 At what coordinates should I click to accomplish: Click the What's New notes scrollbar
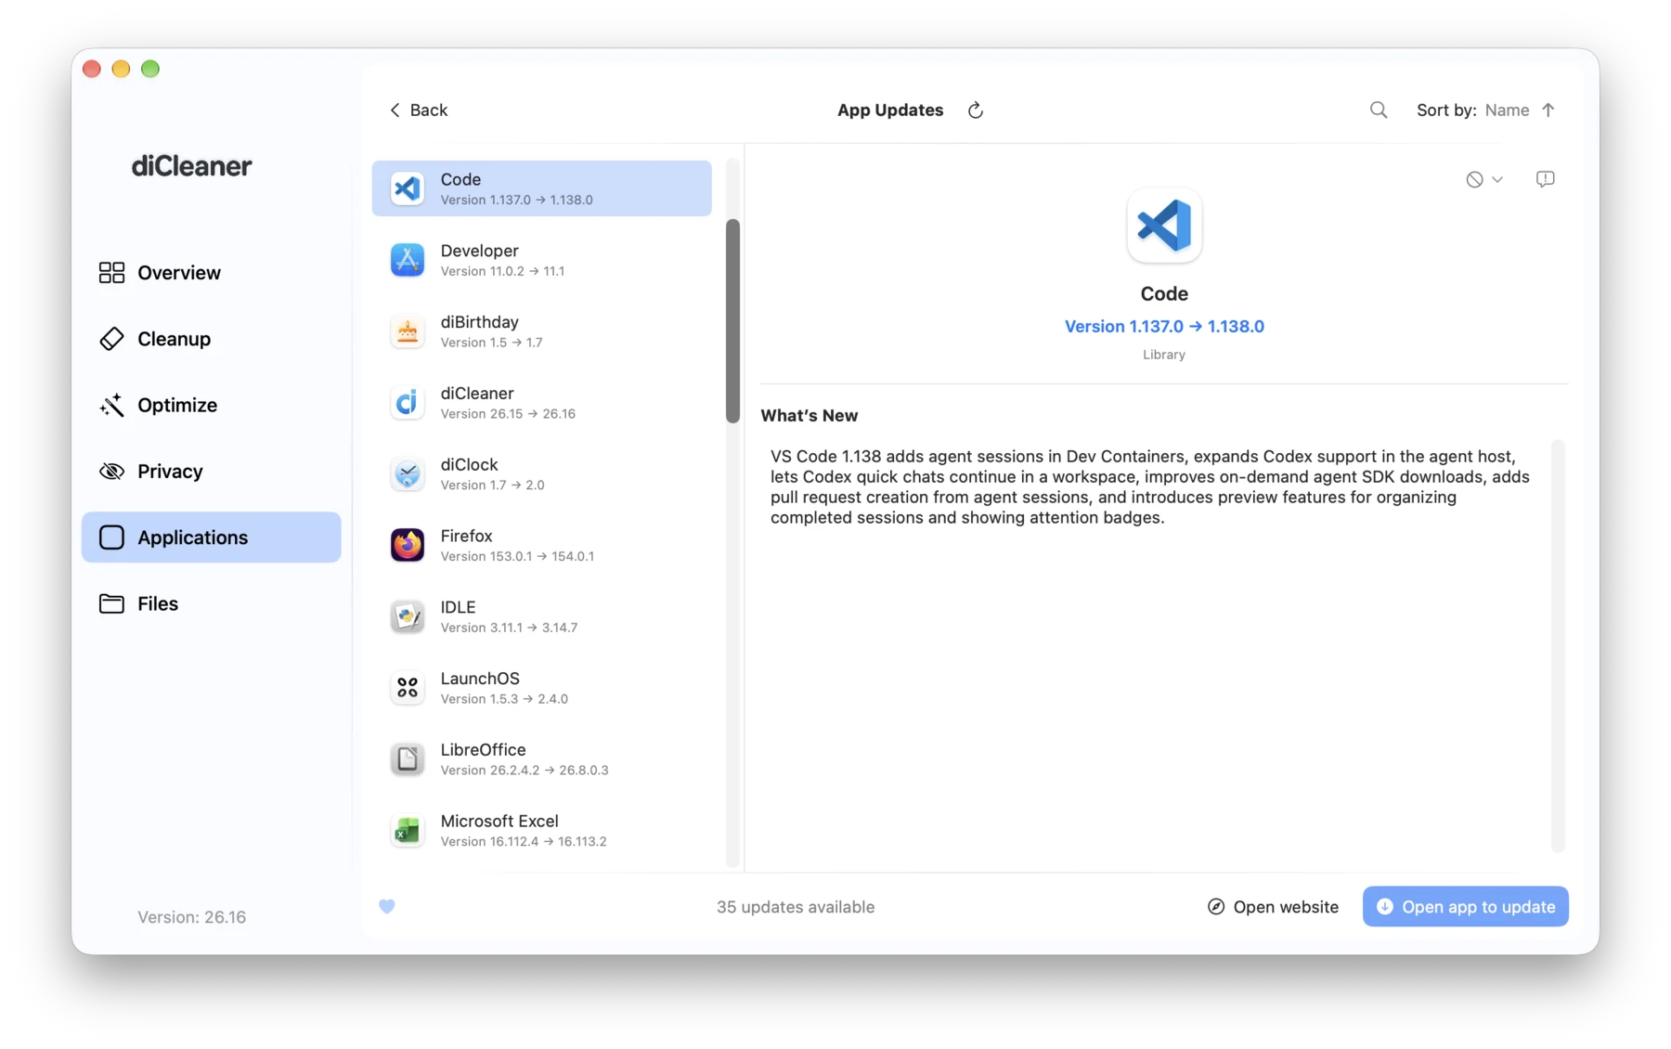click(x=1558, y=646)
